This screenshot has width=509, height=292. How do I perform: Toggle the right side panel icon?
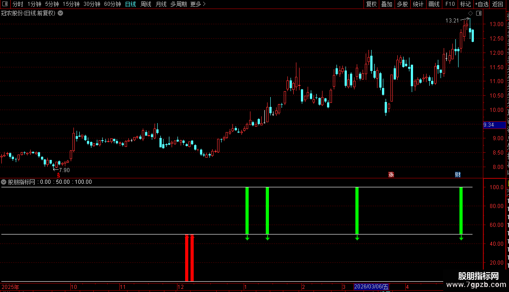(x=479, y=13)
